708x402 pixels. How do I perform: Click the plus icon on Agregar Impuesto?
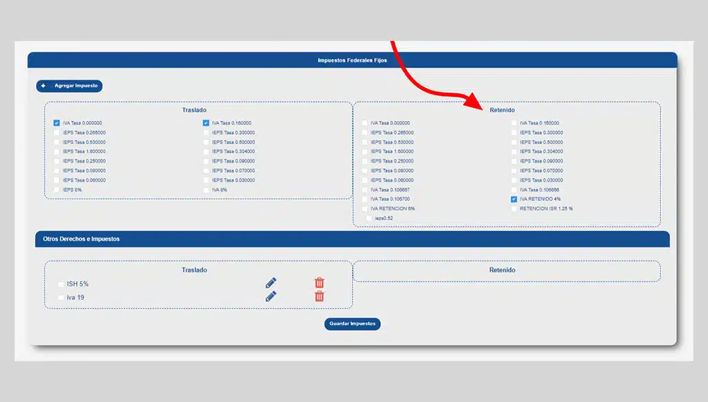[44, 86]
